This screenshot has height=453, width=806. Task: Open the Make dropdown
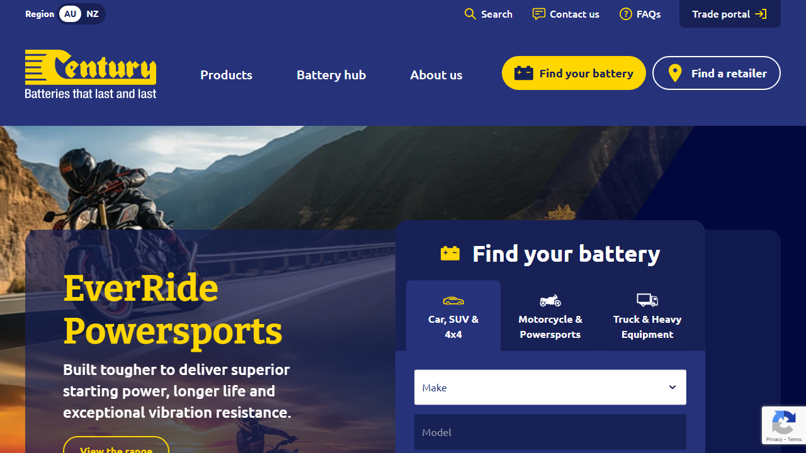550,388
